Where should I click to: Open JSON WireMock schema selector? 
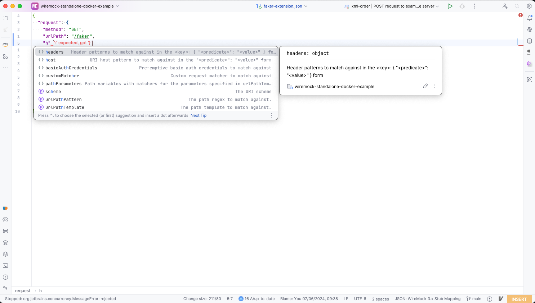(428, 299)
